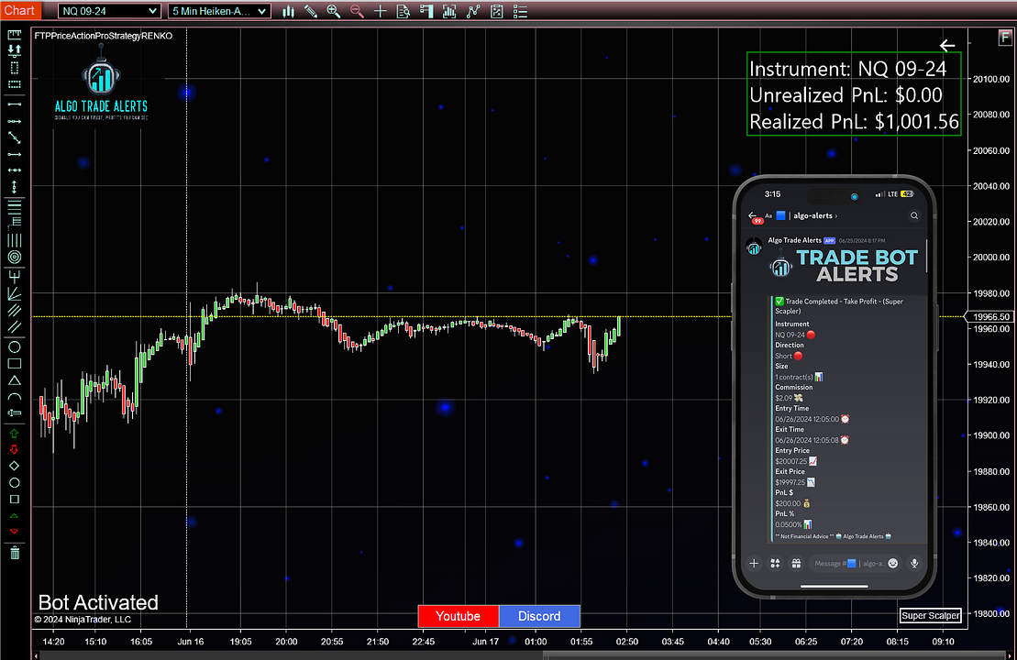
Task: Select the red Arrow Down marker tool
Action: (x=15, y=449)
